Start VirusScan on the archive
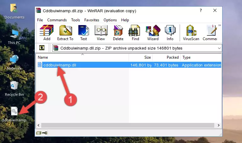Viewport: 242px width, 143px height. 191,33
